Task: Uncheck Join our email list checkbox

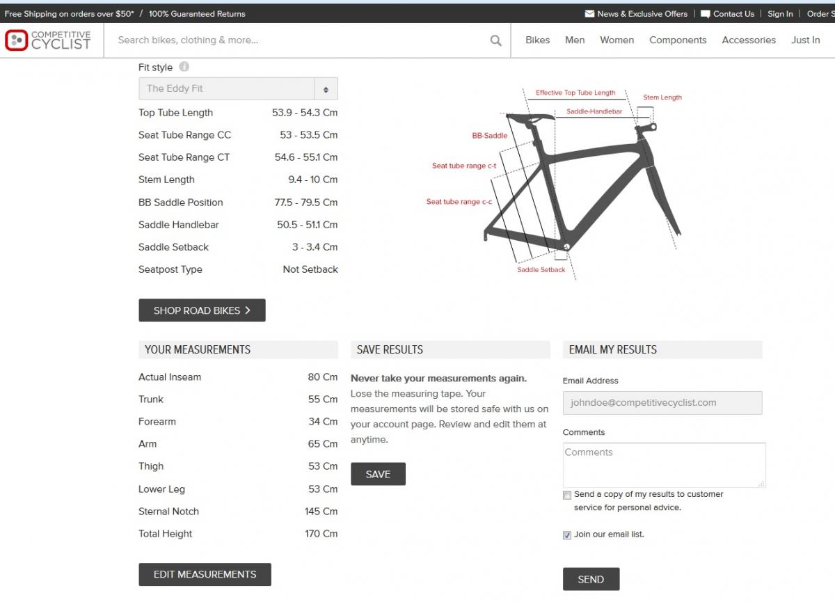Action: pos(568,535)
